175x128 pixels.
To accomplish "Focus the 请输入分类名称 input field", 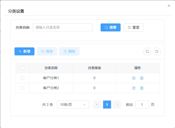I will pyautogui.click(x=63, y=27).
